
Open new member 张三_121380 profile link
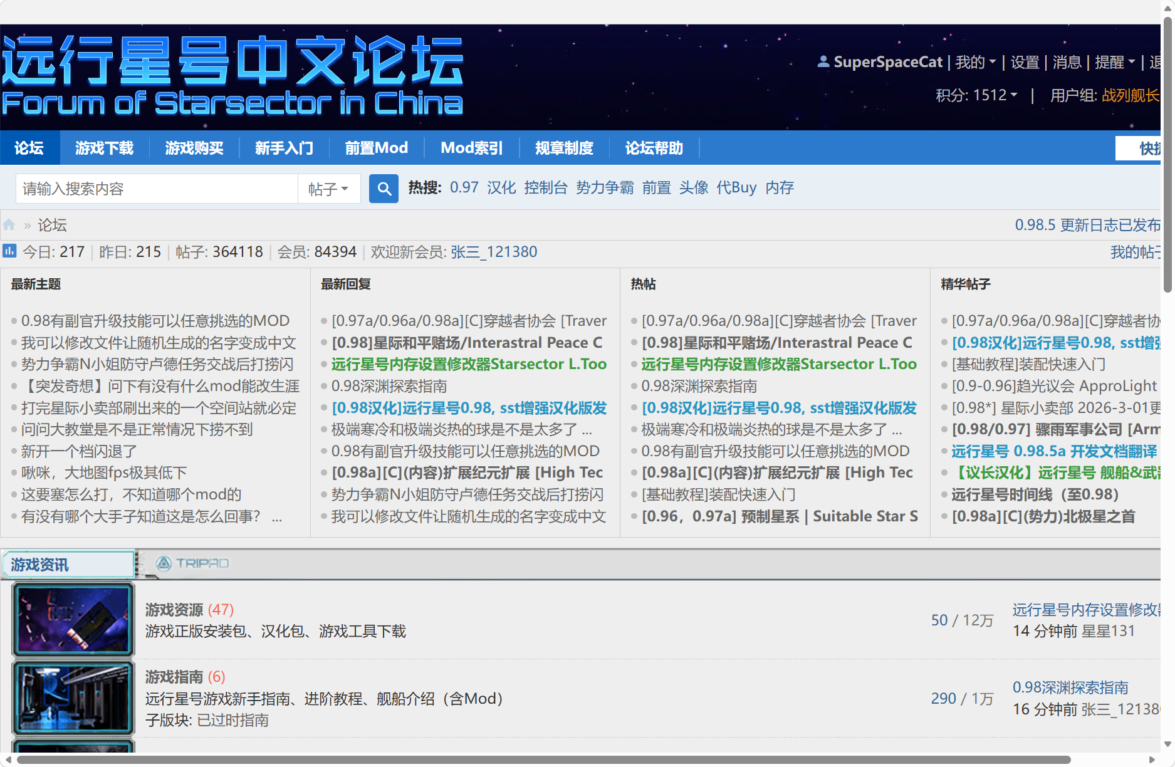[x=494, y=252]
